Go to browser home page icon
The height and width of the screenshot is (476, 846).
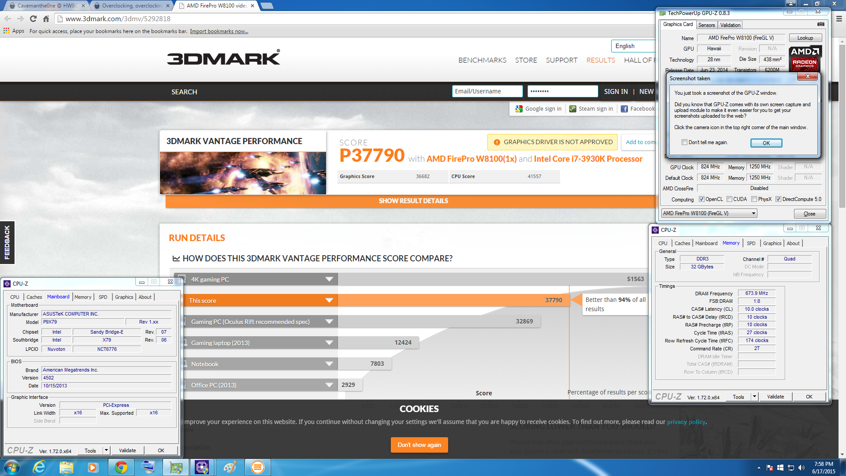coord(46,19)
